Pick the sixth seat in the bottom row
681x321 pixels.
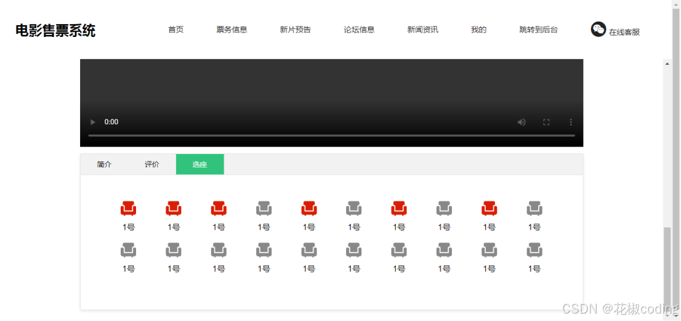(354, 250)
